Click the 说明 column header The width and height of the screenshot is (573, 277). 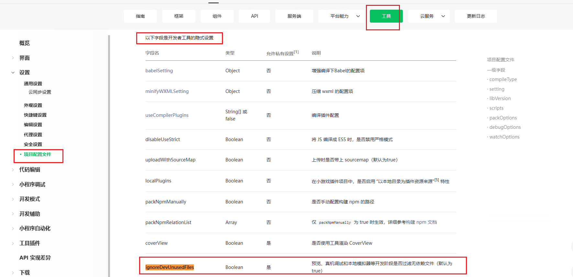(x=316, y=53)
